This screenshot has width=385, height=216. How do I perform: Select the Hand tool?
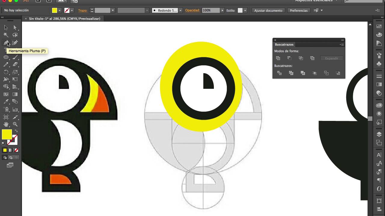click(x=6, y=124)
